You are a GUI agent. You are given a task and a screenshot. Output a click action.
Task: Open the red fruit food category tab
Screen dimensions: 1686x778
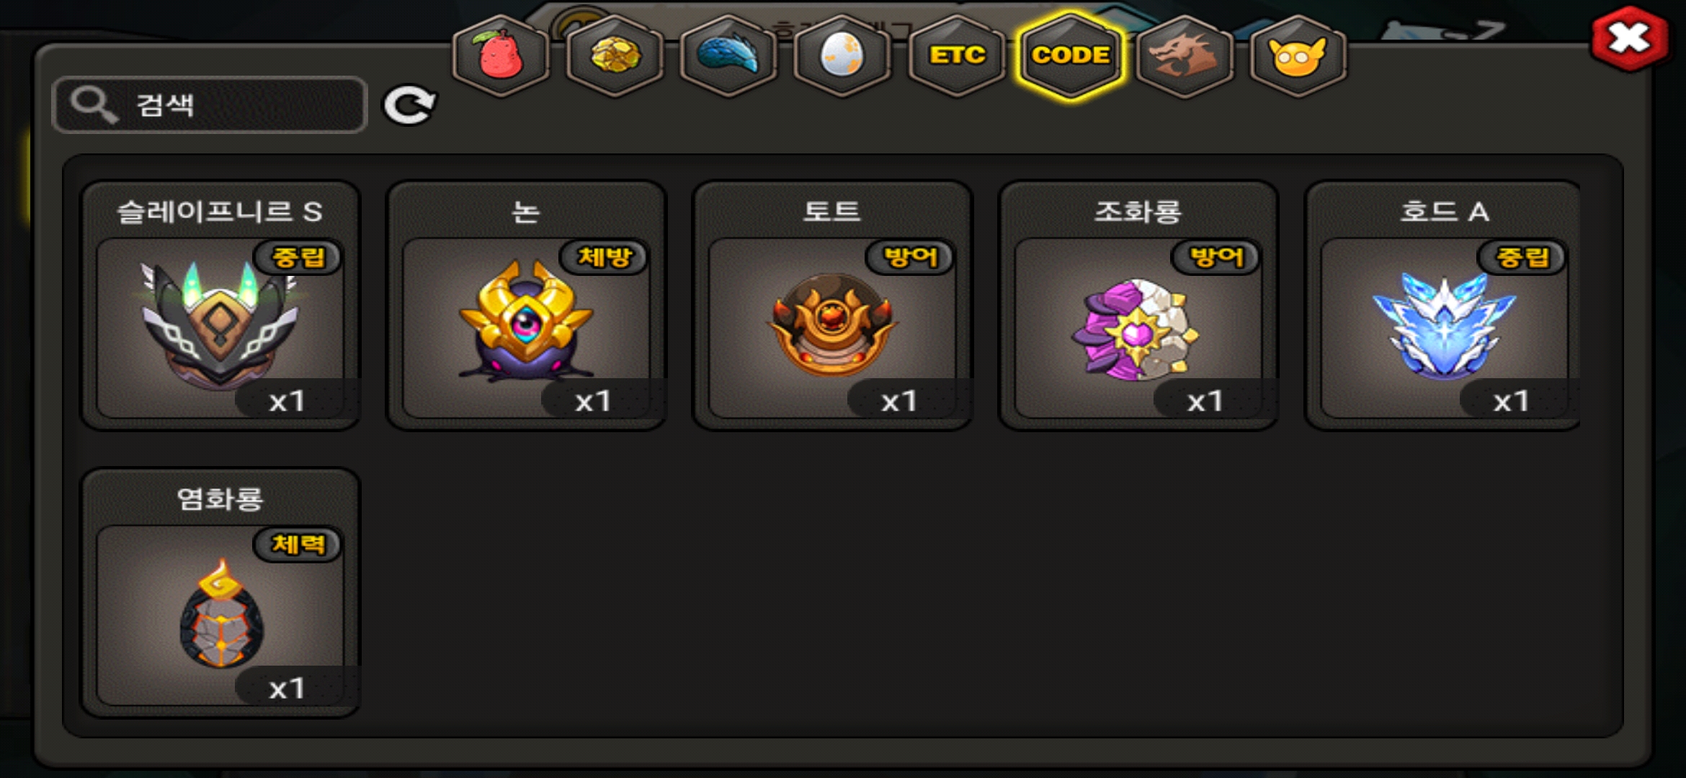(501, 55)
